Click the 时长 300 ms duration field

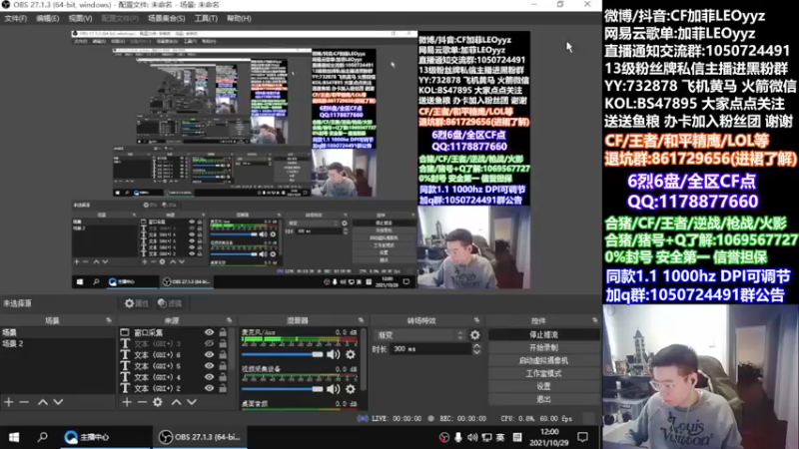click(431, 349)
